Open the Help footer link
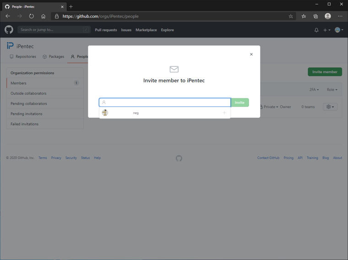Image resolution: width=348 pixels, height=260 pixels. [97, 158]
